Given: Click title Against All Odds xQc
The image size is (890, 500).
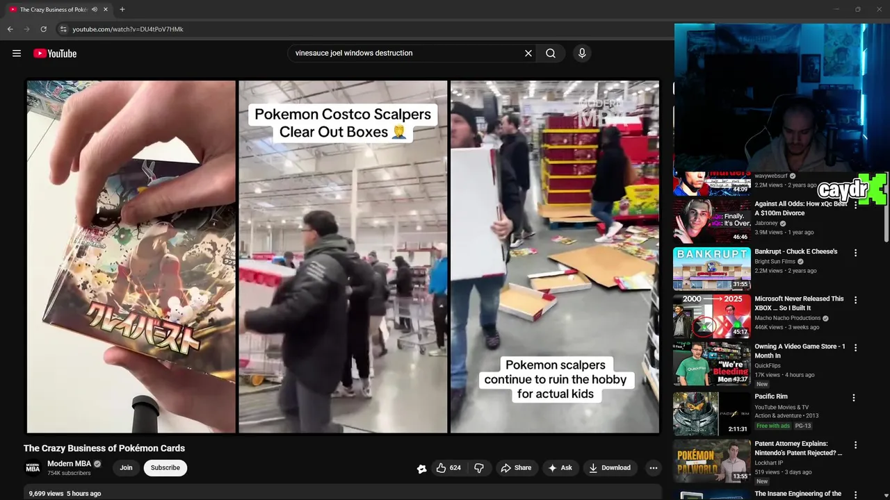Looking at the screenshot, I should [x=801, y=208].
